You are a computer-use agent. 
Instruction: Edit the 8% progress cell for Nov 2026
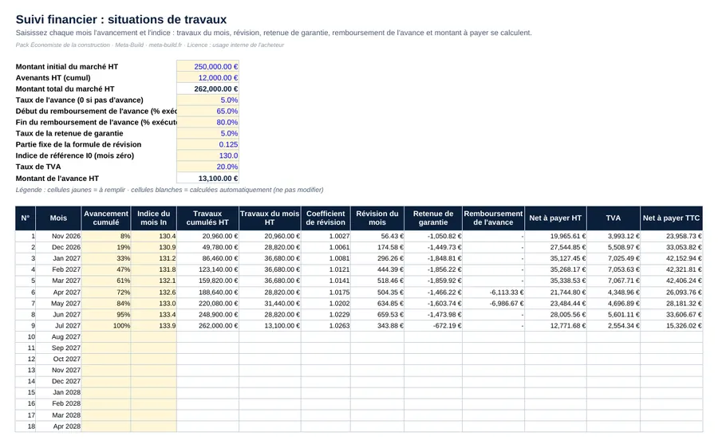pyautogui.click(x=106, y=236)
